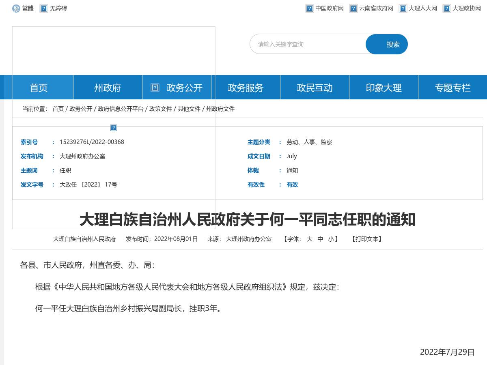
Task: Click the 搜索 search button
Action: [x=386, y=44]
